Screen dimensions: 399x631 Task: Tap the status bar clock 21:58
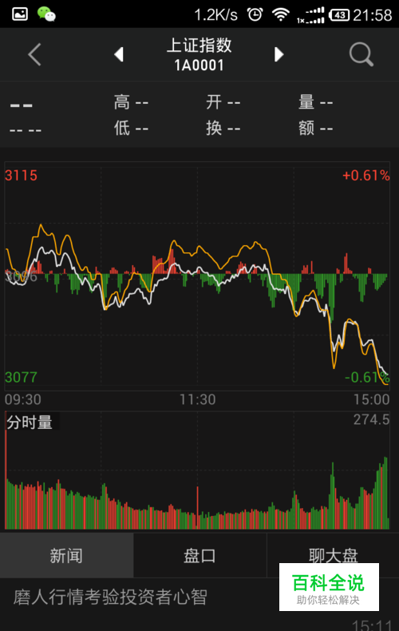[x=373, y=15]
